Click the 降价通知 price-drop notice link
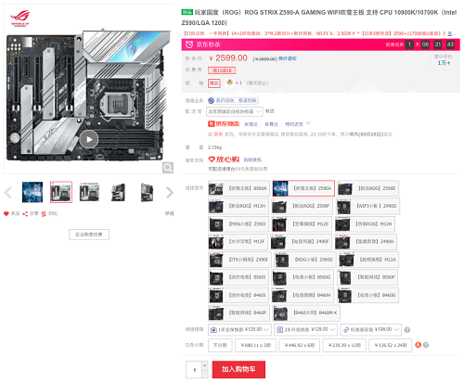Screen dimensions: 464x382 (x=288, y=58)
